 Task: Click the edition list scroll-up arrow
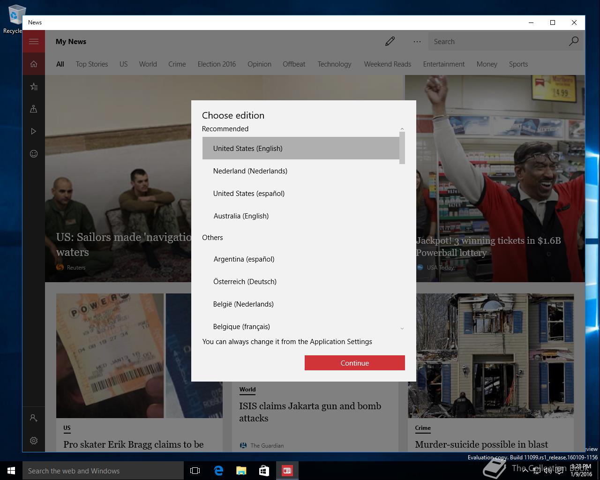tap(402, 129)
